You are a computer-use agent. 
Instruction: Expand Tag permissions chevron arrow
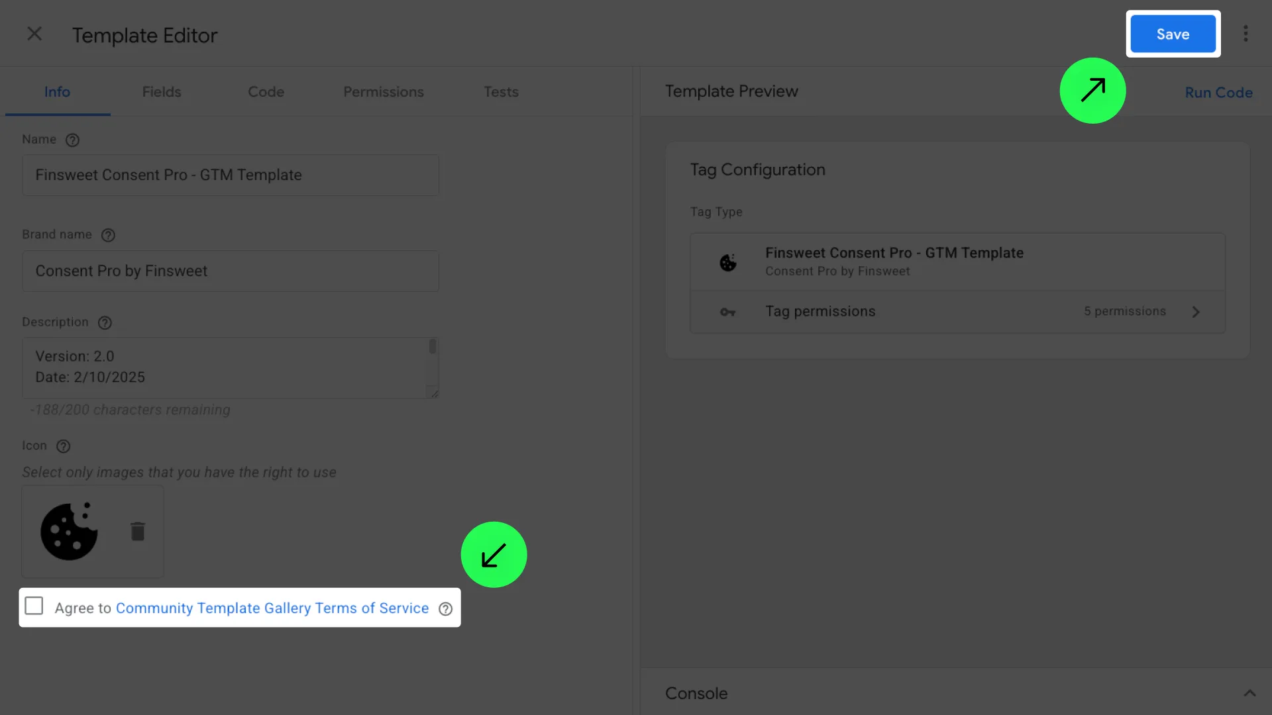[x=1196, y=312]
